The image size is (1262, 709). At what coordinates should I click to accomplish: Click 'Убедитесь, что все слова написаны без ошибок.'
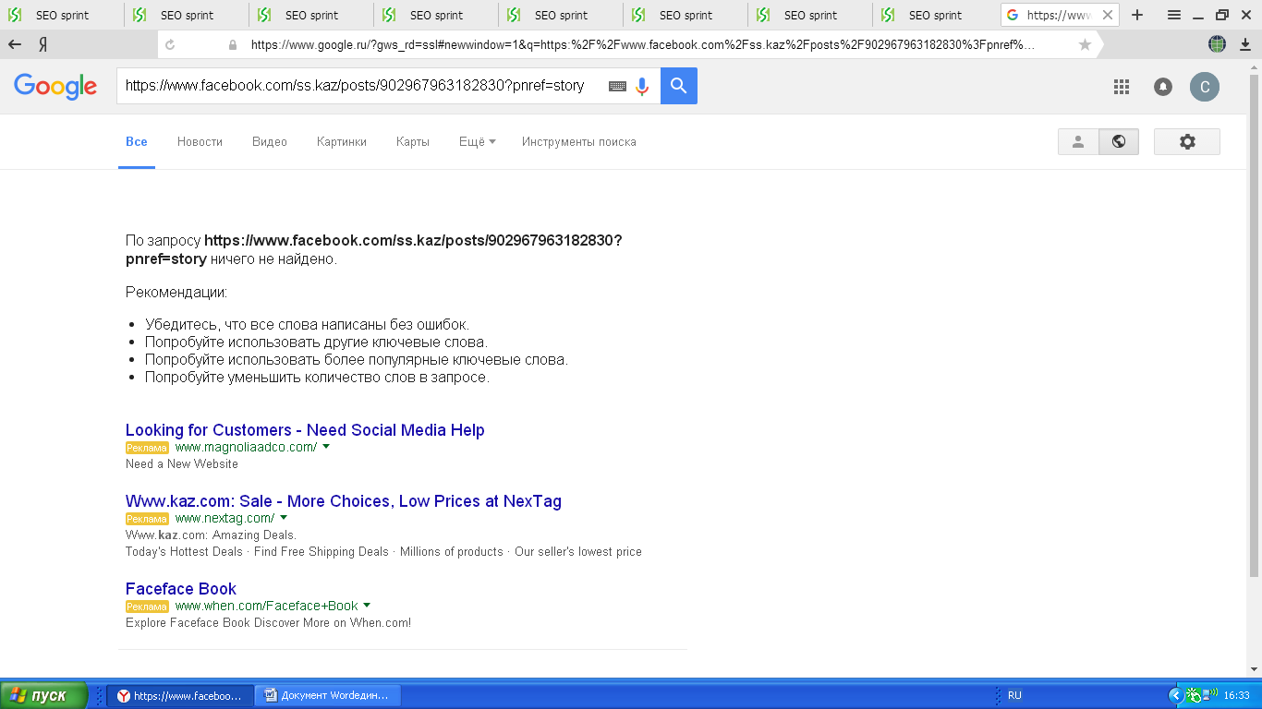[308, 325]
